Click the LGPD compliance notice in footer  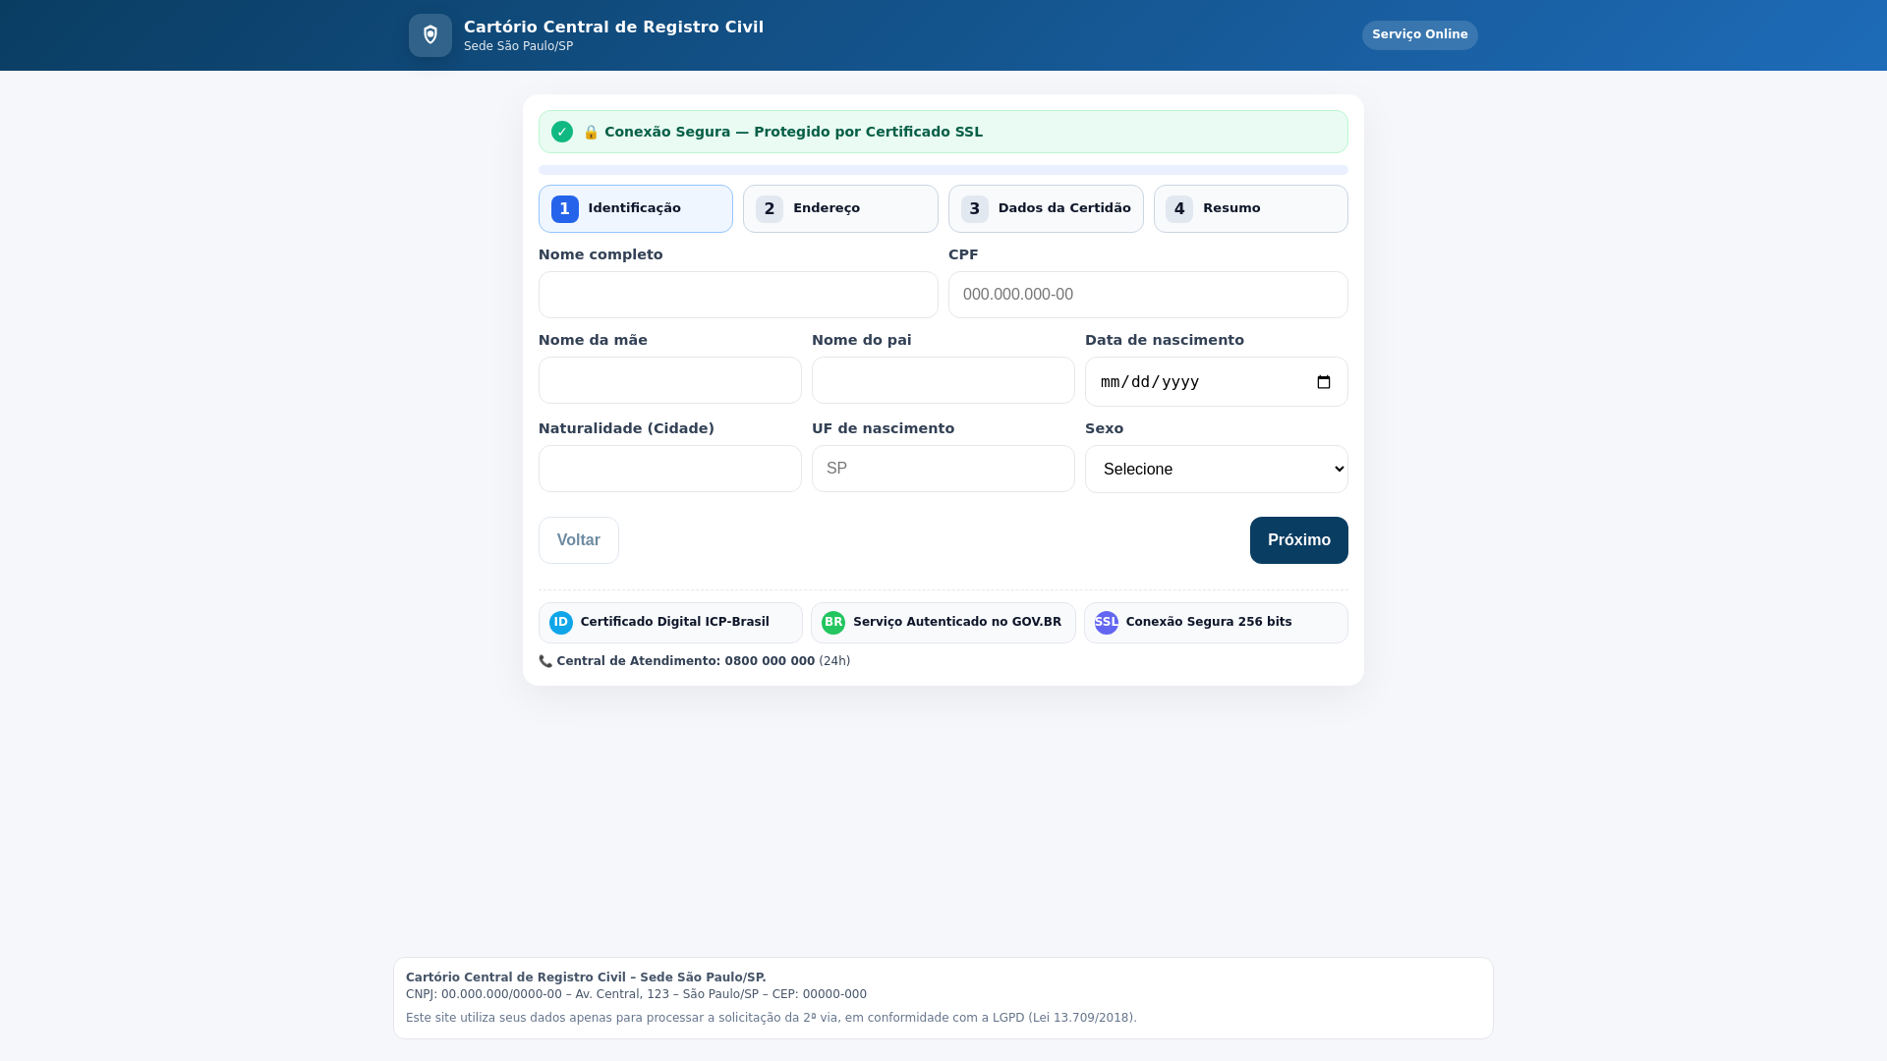click(x=772, y=1018)
